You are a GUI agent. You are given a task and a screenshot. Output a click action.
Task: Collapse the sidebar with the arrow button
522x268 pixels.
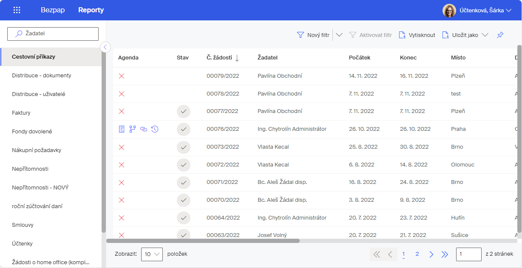pyautogui.click(x=105, y=47)
